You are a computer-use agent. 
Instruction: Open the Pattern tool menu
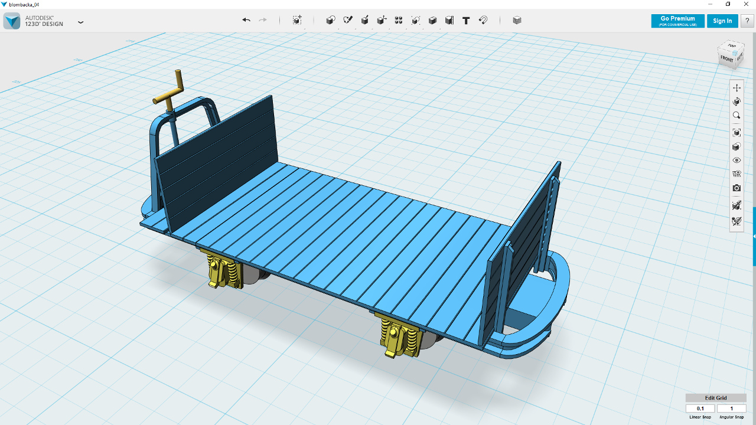[x=399, y=20]
